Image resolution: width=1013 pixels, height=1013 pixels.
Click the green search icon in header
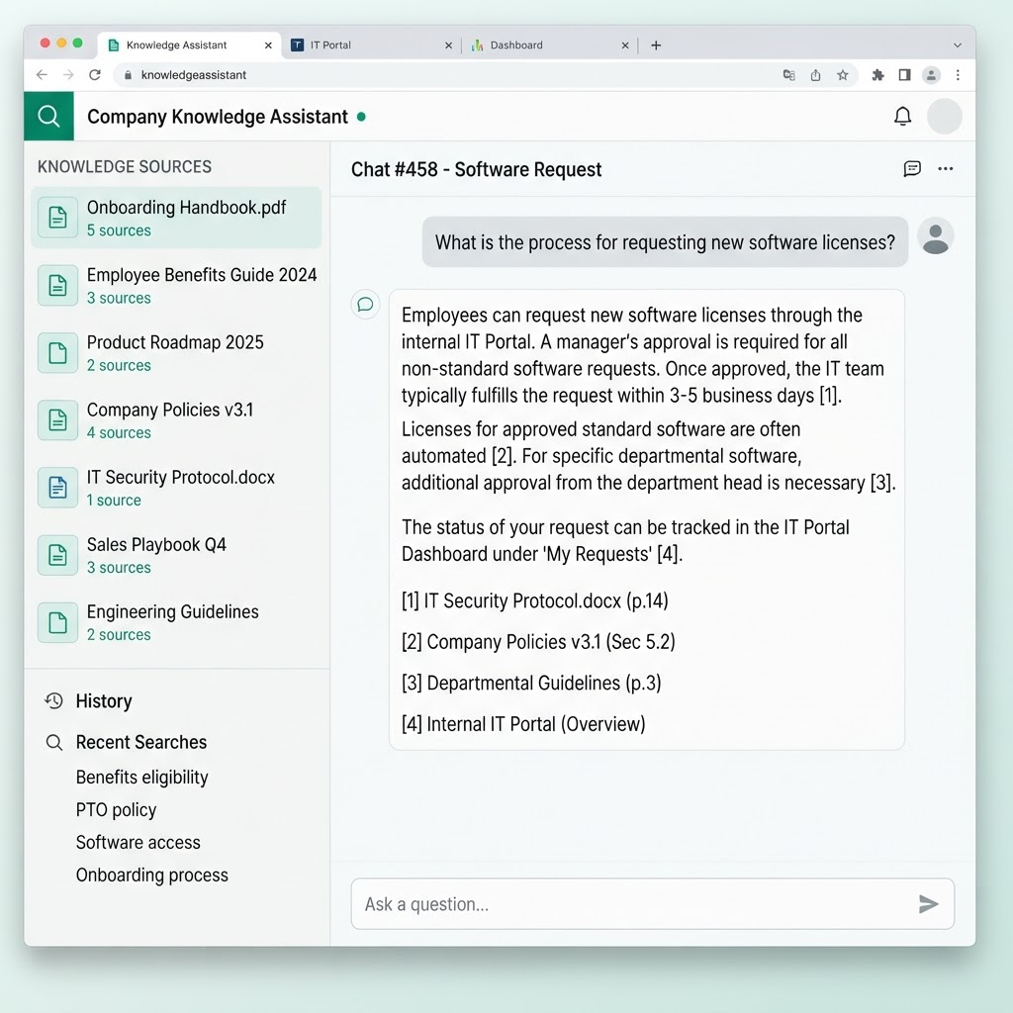coord(48,117)
